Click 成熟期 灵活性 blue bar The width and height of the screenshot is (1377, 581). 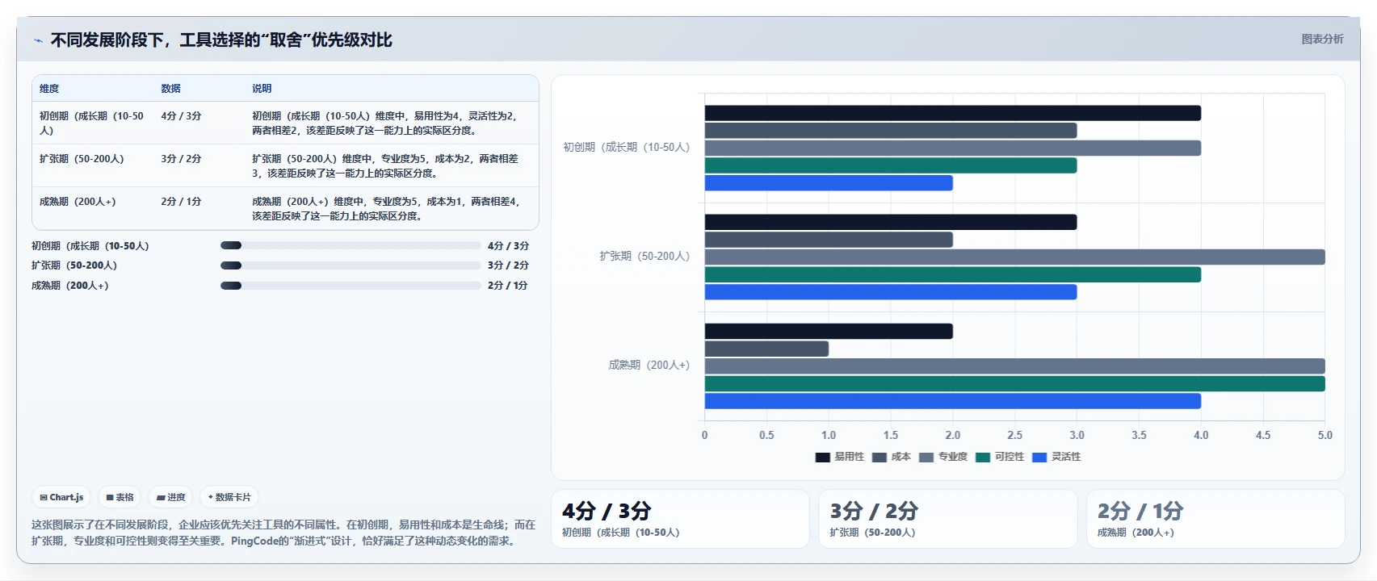pyautogui.click(x=953, y=401)
